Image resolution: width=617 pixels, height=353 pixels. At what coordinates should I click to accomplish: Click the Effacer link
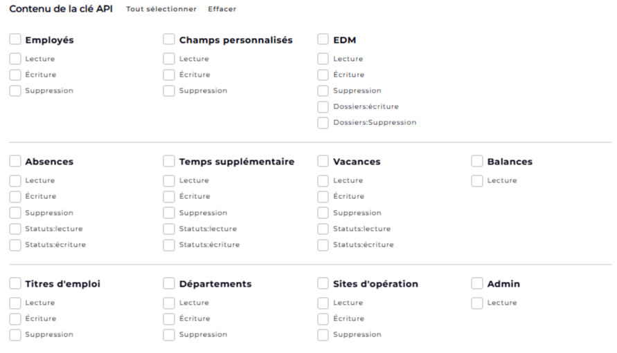[x=222, y=9]
